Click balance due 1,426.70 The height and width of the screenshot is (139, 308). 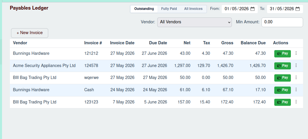257,66
